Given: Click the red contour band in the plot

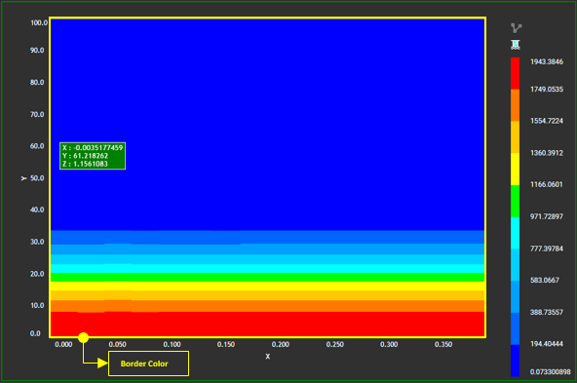Looking at the screenshot, I should click(x=267, y=324).
